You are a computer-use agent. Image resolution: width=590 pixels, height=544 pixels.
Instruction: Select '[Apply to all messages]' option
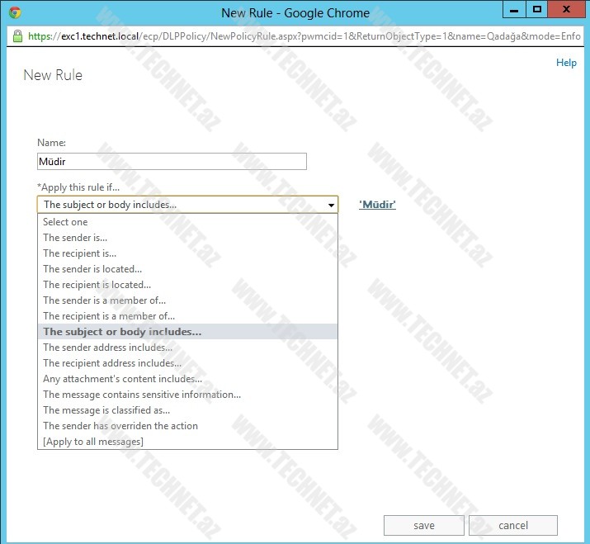[x=93, y=442]
